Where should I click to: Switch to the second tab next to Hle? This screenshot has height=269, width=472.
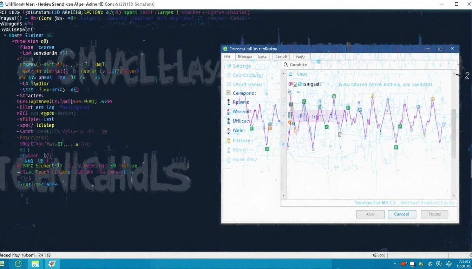(x=245, y=56)
